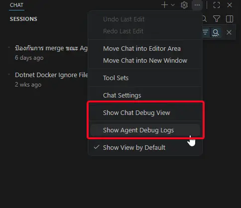
Task: Choose Move Chat into New Window
Action: pyautogui.click(x=145, y=61)
